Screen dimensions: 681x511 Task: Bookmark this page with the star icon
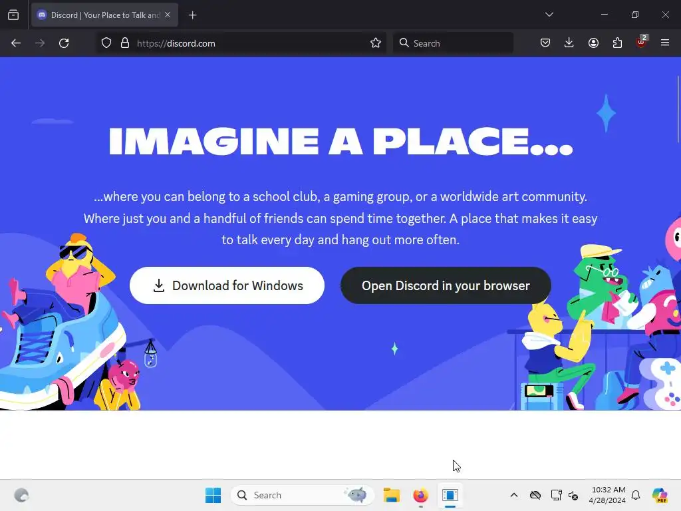tap(376, 43)
